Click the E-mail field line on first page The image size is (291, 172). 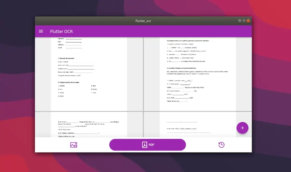click(74, 48)
